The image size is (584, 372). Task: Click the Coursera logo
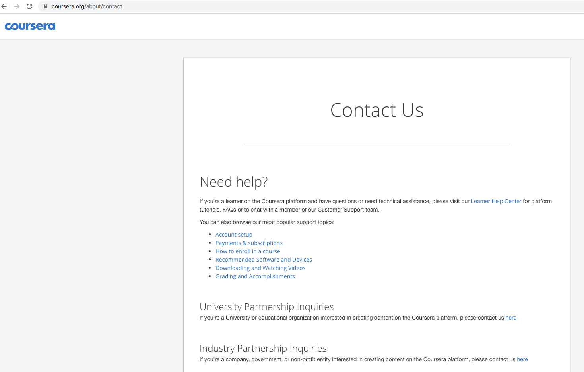click(x=30, y=27)
